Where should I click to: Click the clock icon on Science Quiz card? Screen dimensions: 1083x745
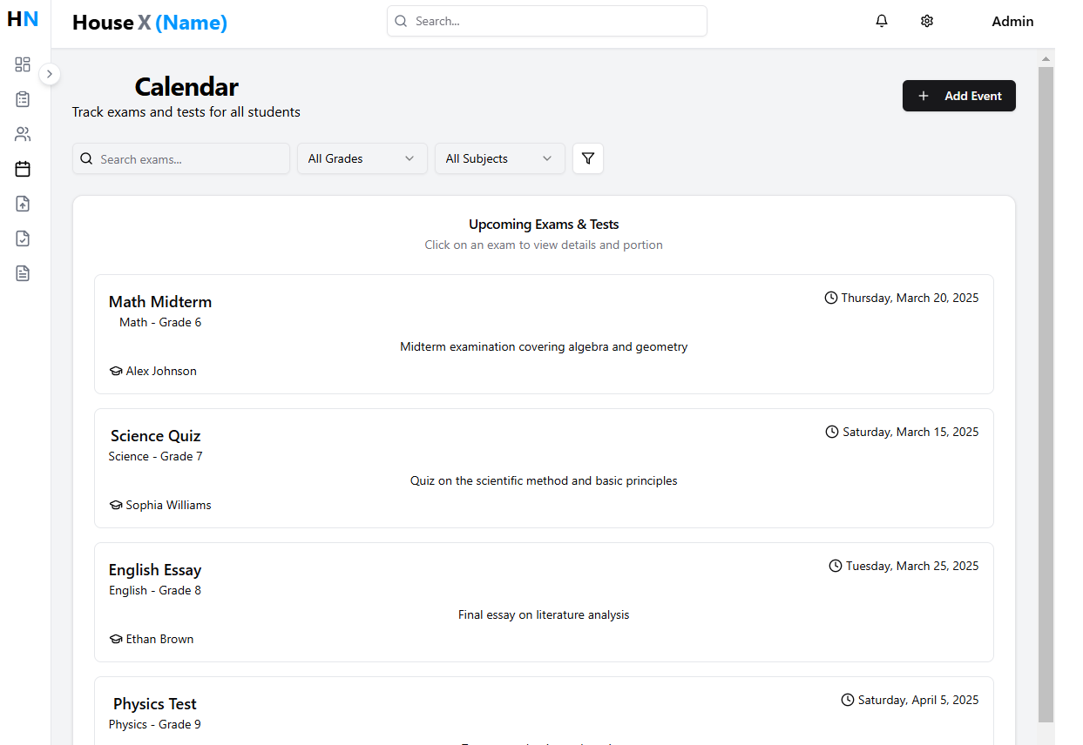tap(832, 432)
